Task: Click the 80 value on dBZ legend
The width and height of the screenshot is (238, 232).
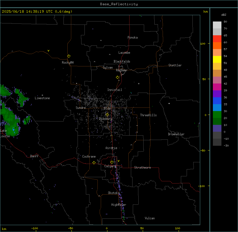Action: click(x=225, y=22)
